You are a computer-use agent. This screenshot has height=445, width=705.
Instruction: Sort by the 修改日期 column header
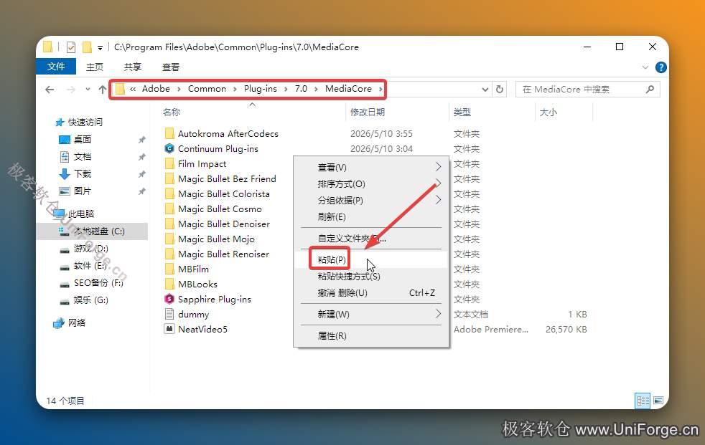368,113
